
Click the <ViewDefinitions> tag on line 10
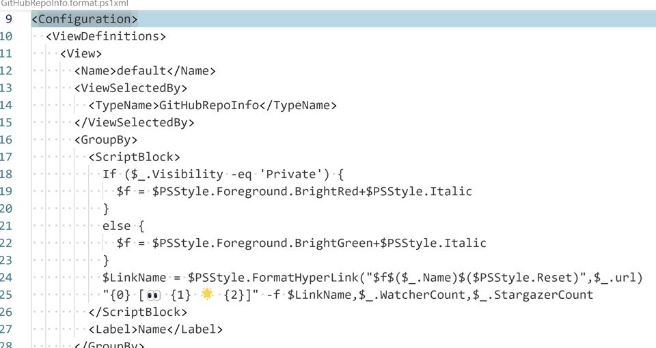tap(106, 36)
